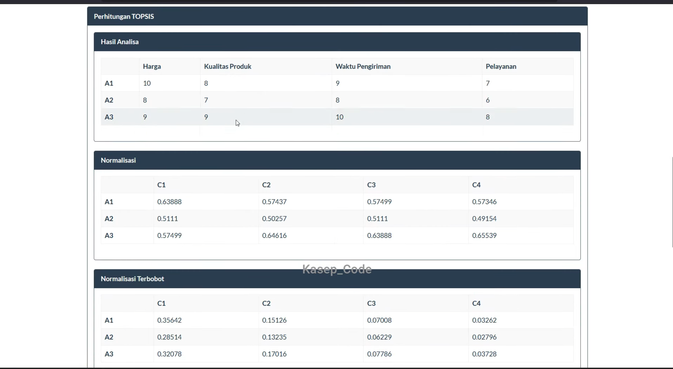Click the weighted value 0.07008
The width and height of the screenshot is (673, 369).
pyautogui.click(x=379, y=320)
